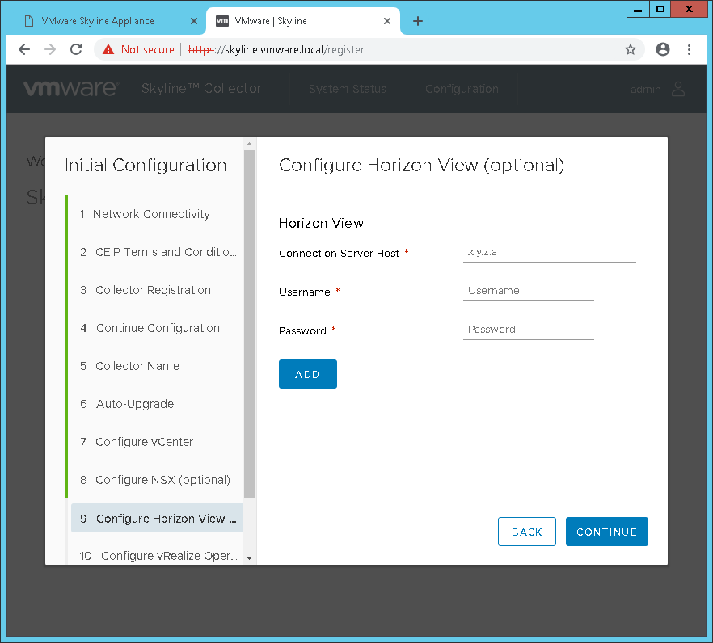
Task: Maximize the browser window
Action: (x=660, y=9)
